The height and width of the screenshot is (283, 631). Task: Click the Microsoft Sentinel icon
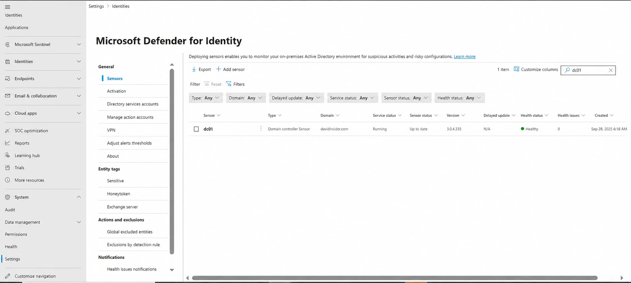[x=7, y=45]
